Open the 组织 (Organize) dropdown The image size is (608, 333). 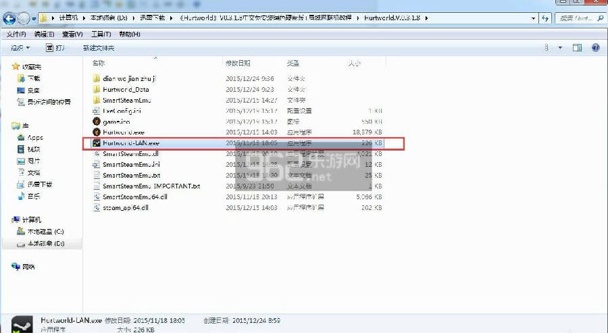(20, 48)
